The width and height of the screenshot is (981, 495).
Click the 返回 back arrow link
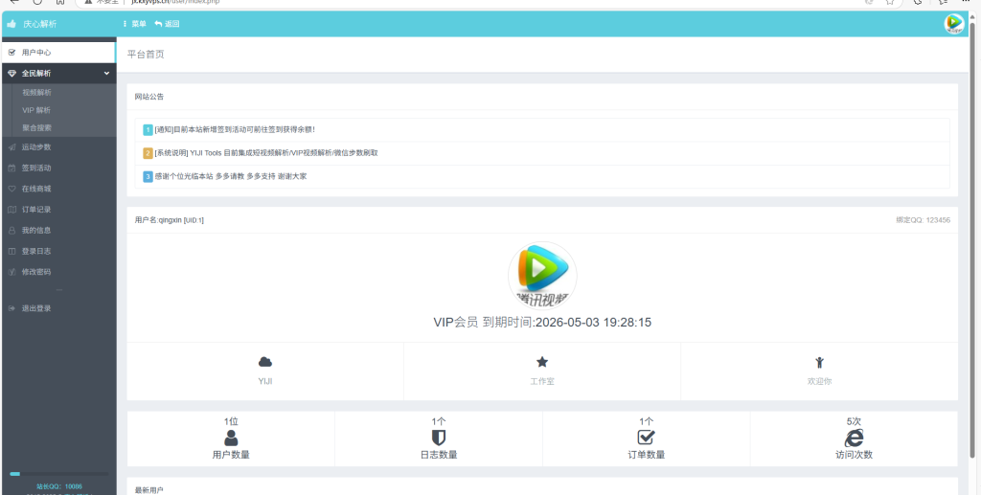click(167, 24)
